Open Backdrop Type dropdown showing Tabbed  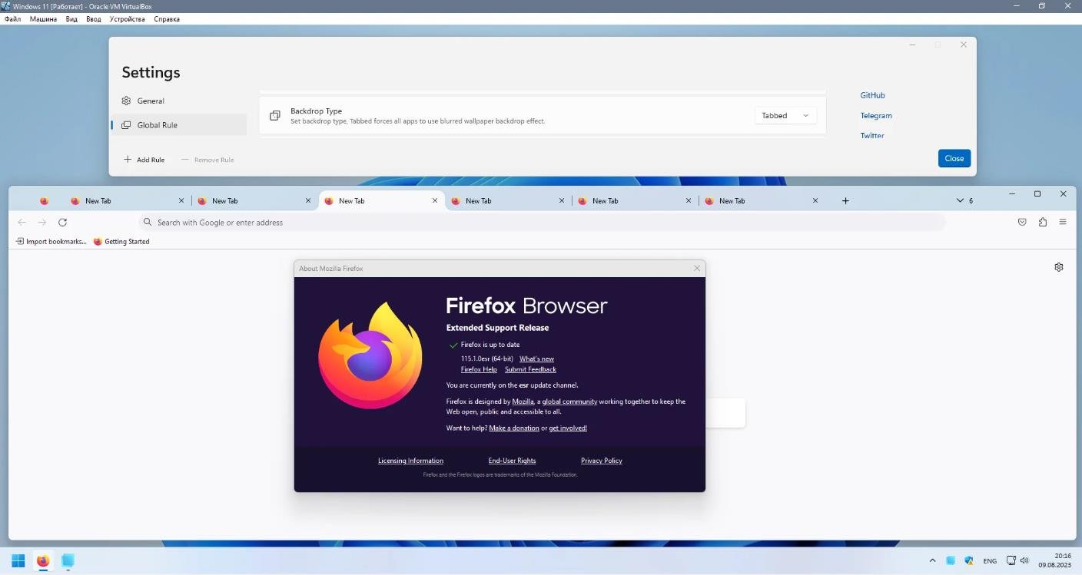pyautogui.click(x=785, y=116)
